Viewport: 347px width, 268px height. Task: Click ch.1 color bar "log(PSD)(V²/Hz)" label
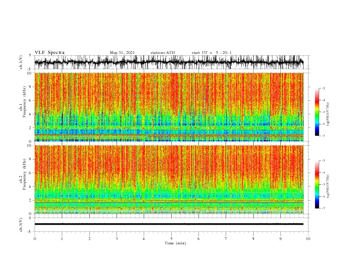click(328, 114)
